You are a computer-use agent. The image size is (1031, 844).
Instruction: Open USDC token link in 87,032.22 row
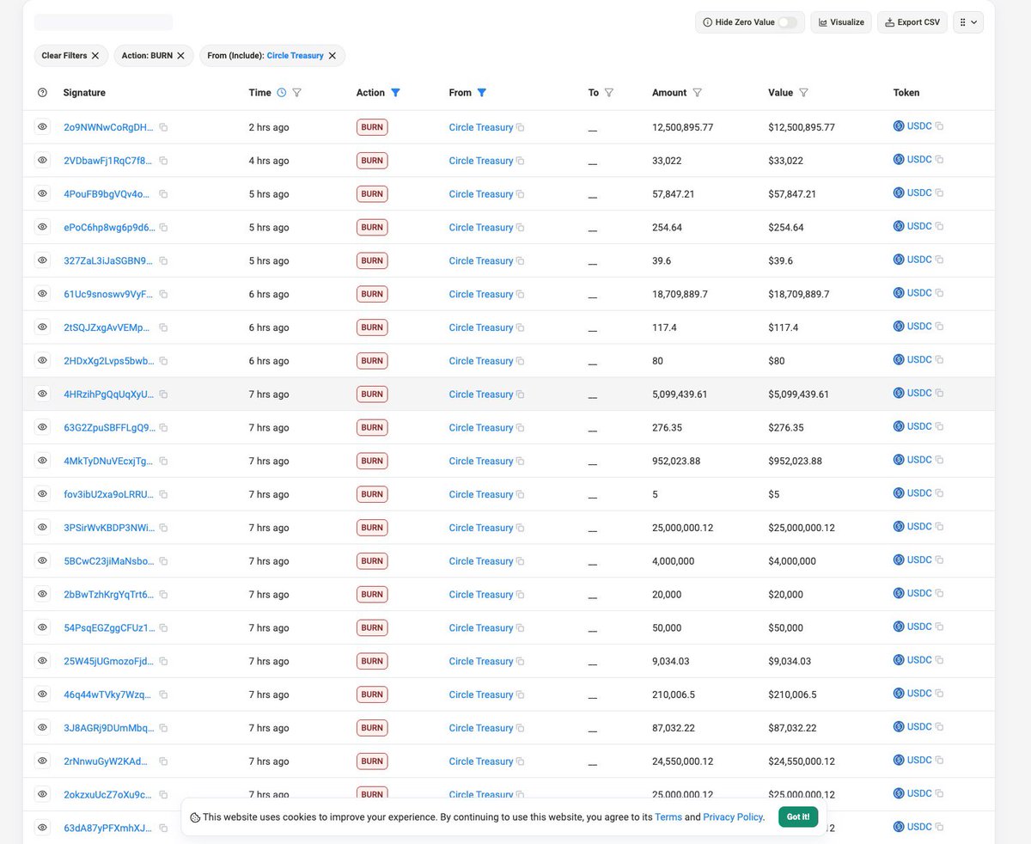coord(919,727)
